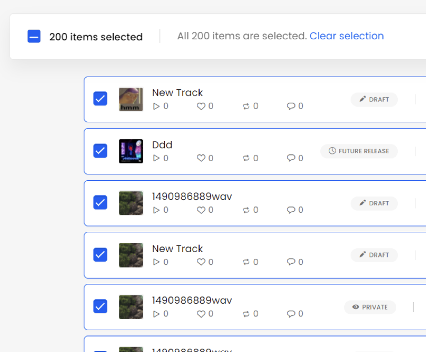Click repost icon on private 1490986889wav

[x=246, y=314]
